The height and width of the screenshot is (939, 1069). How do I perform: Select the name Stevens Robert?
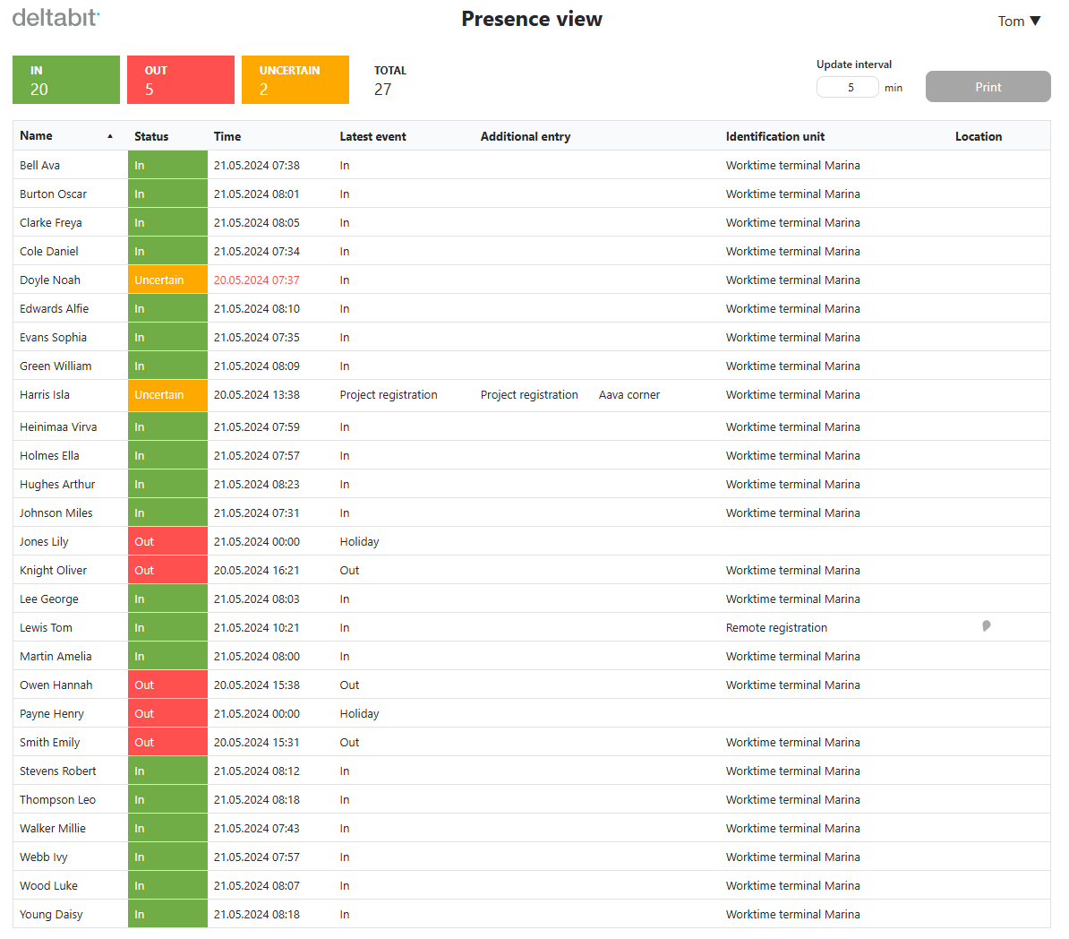click(58, 771)
